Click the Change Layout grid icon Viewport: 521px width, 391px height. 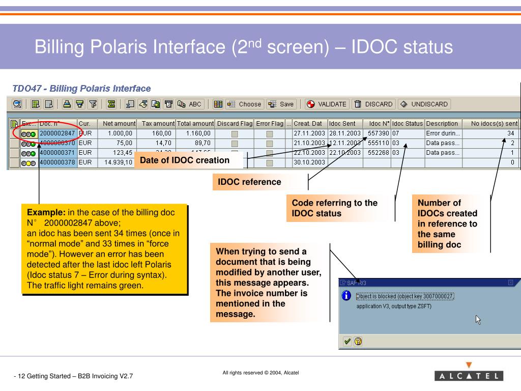pyautogui.click(x=218, y=104)
